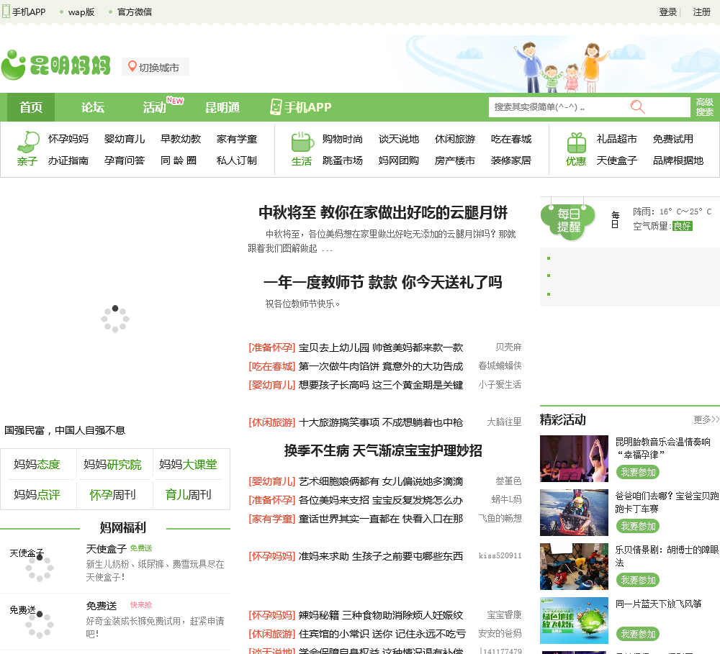
Task: Click the 贝壳麻 author name
Action: (508, 348)
